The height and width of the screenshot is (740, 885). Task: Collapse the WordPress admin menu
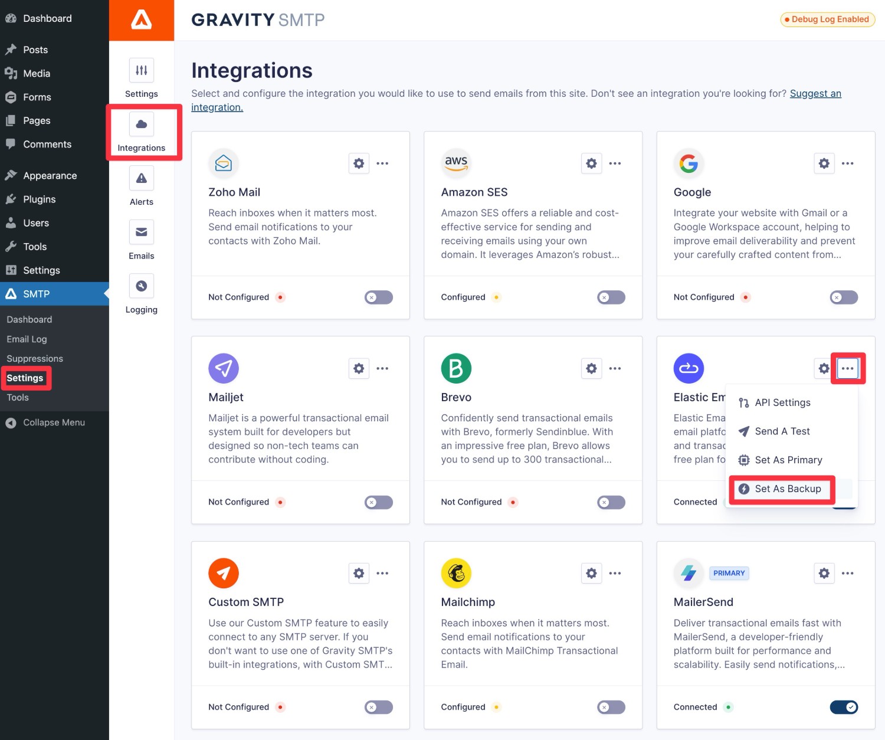(x=54, y=423)
